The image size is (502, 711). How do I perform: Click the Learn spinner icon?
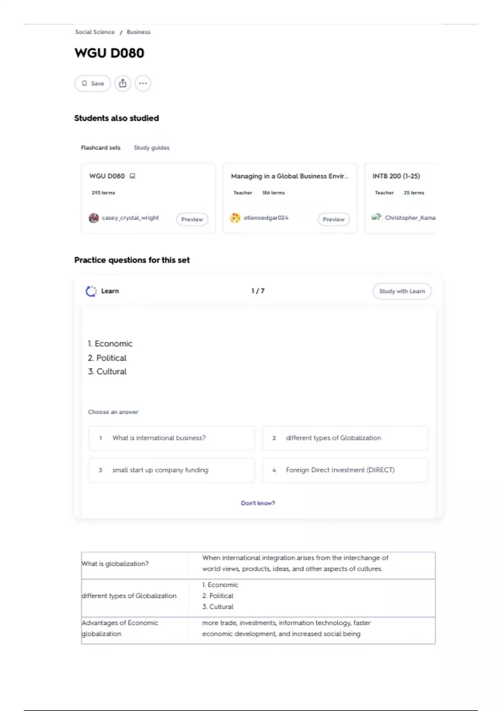(91, 291)
